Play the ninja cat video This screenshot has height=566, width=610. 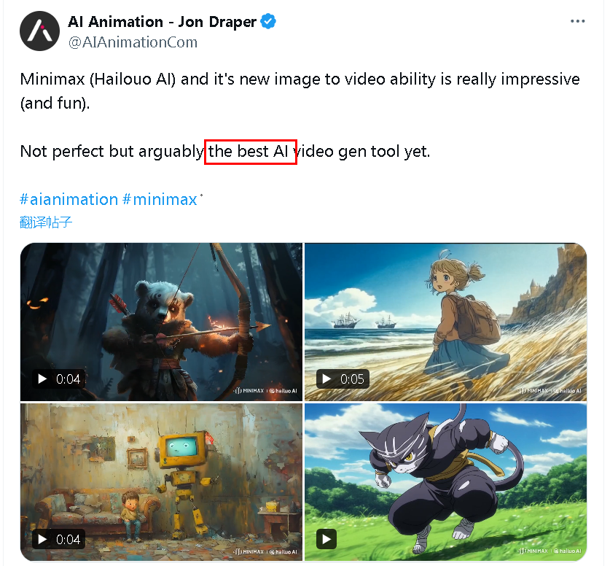(x=326, y=539)
